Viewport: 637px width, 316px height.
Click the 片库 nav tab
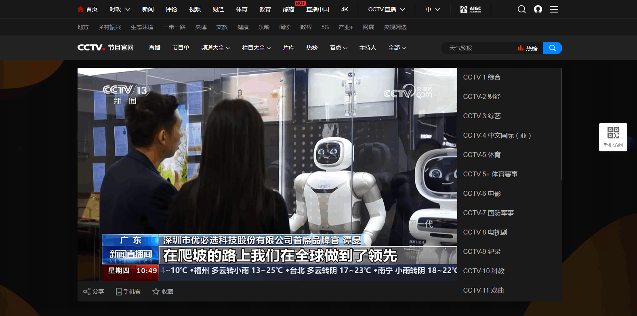coord(288,48)
